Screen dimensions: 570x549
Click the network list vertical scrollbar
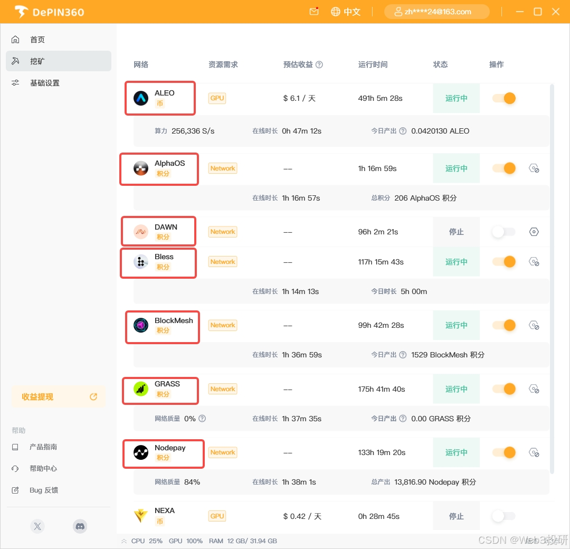tap(552, 279)
